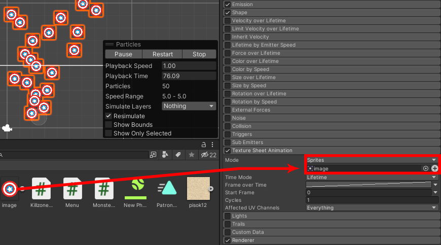Stop the particle simulation
This screenshot has width=441, height=245.
[199, 54]
